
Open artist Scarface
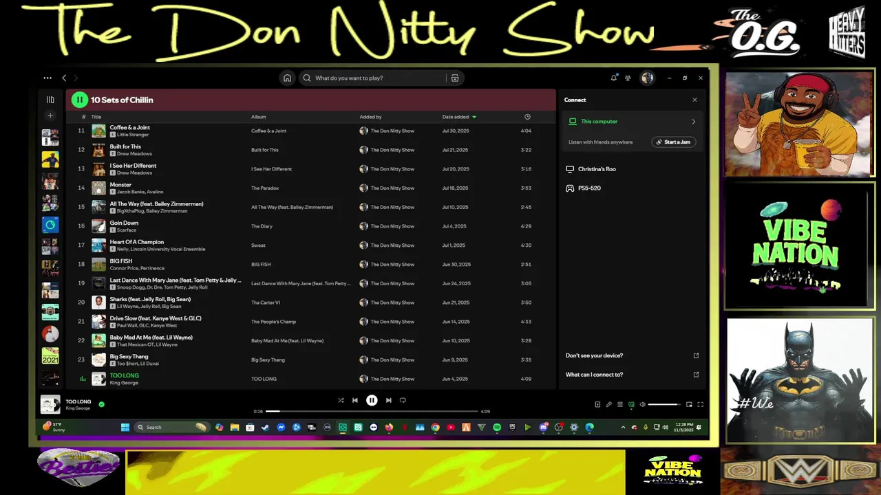coord(127,230)
